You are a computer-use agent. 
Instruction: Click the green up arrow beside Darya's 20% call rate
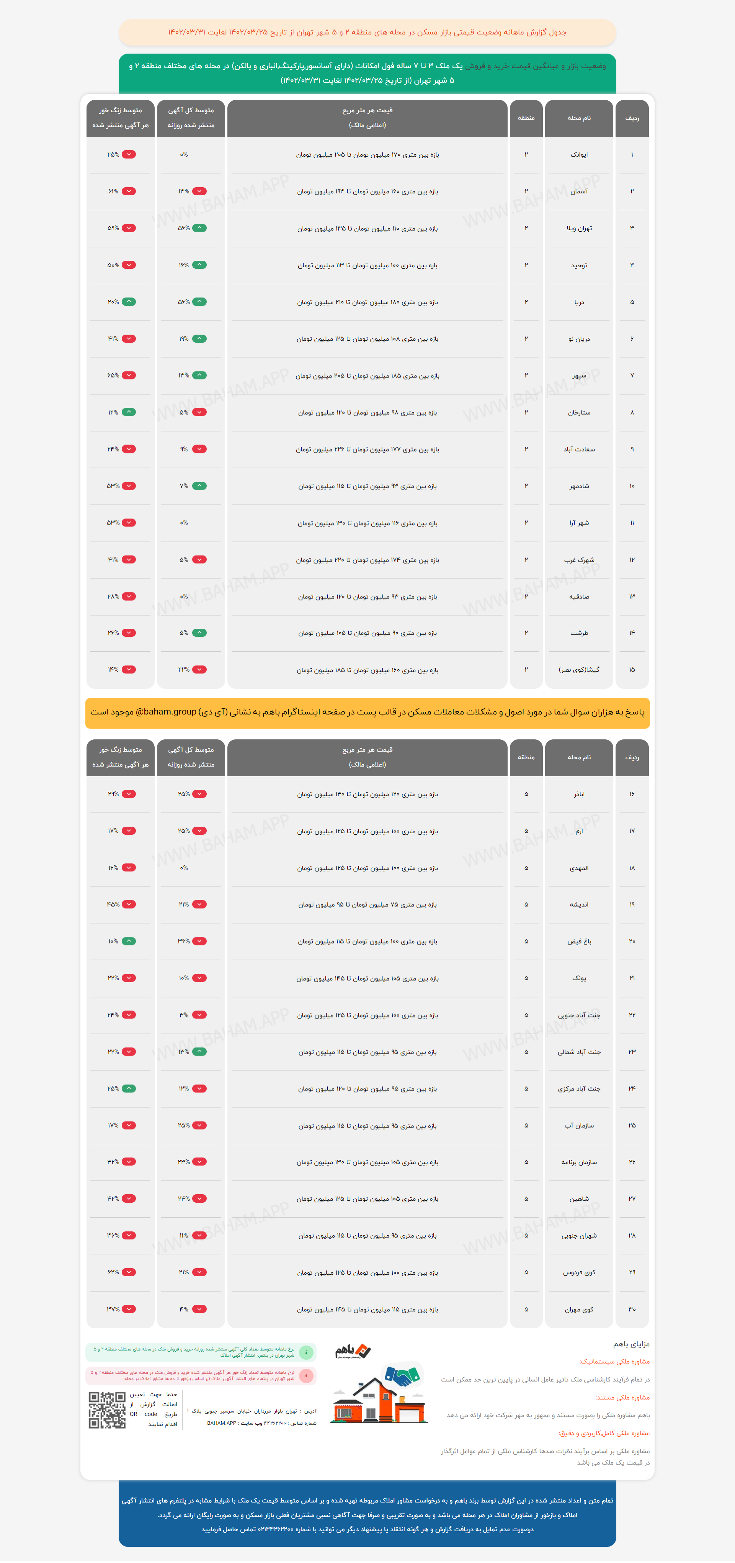tap(129, 302)
